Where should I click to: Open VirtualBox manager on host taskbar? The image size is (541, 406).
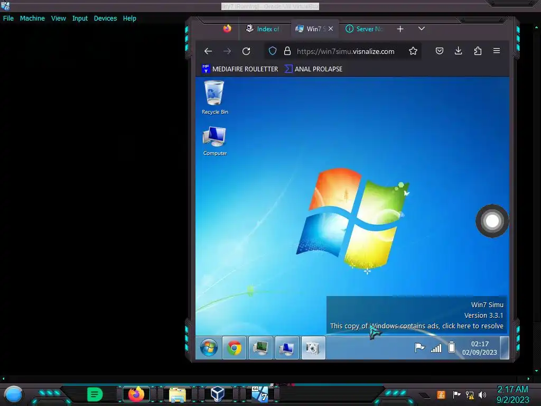[x=218, y=394]
